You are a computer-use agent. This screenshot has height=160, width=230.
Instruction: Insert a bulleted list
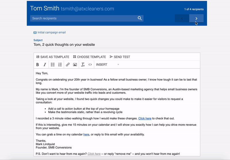click(x=53, y=65)
